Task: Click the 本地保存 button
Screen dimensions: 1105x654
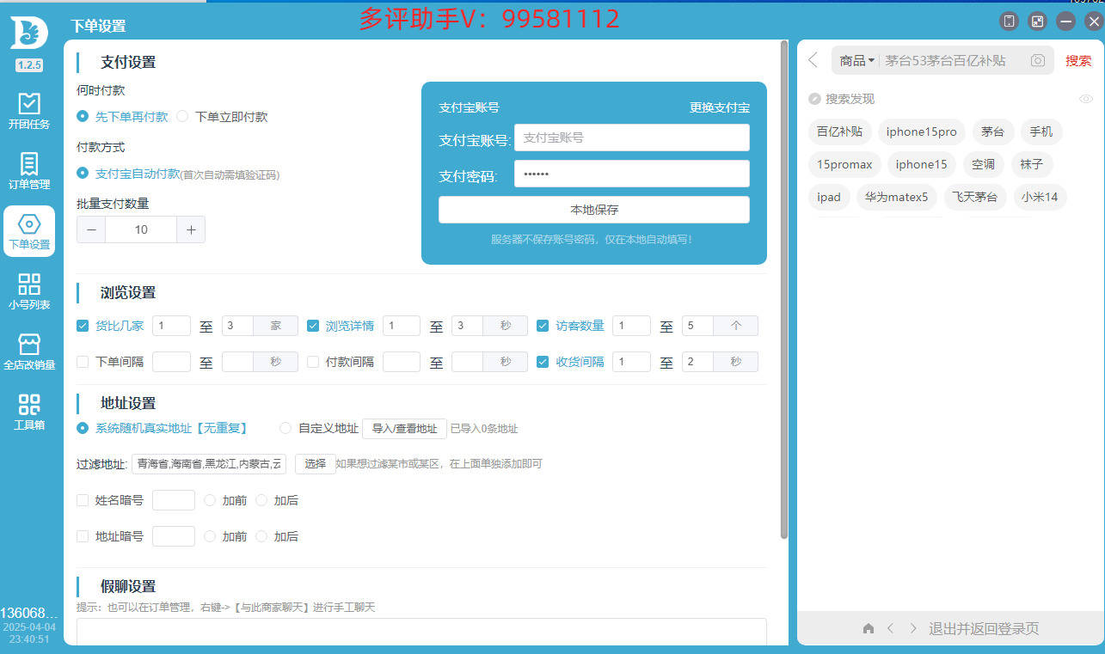Action: pos(593,210)
